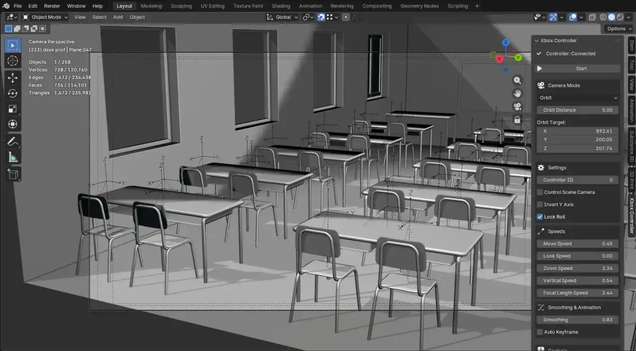Click the Add Cube tool
This screenshot has width=636, height=351.
point(13,174)
